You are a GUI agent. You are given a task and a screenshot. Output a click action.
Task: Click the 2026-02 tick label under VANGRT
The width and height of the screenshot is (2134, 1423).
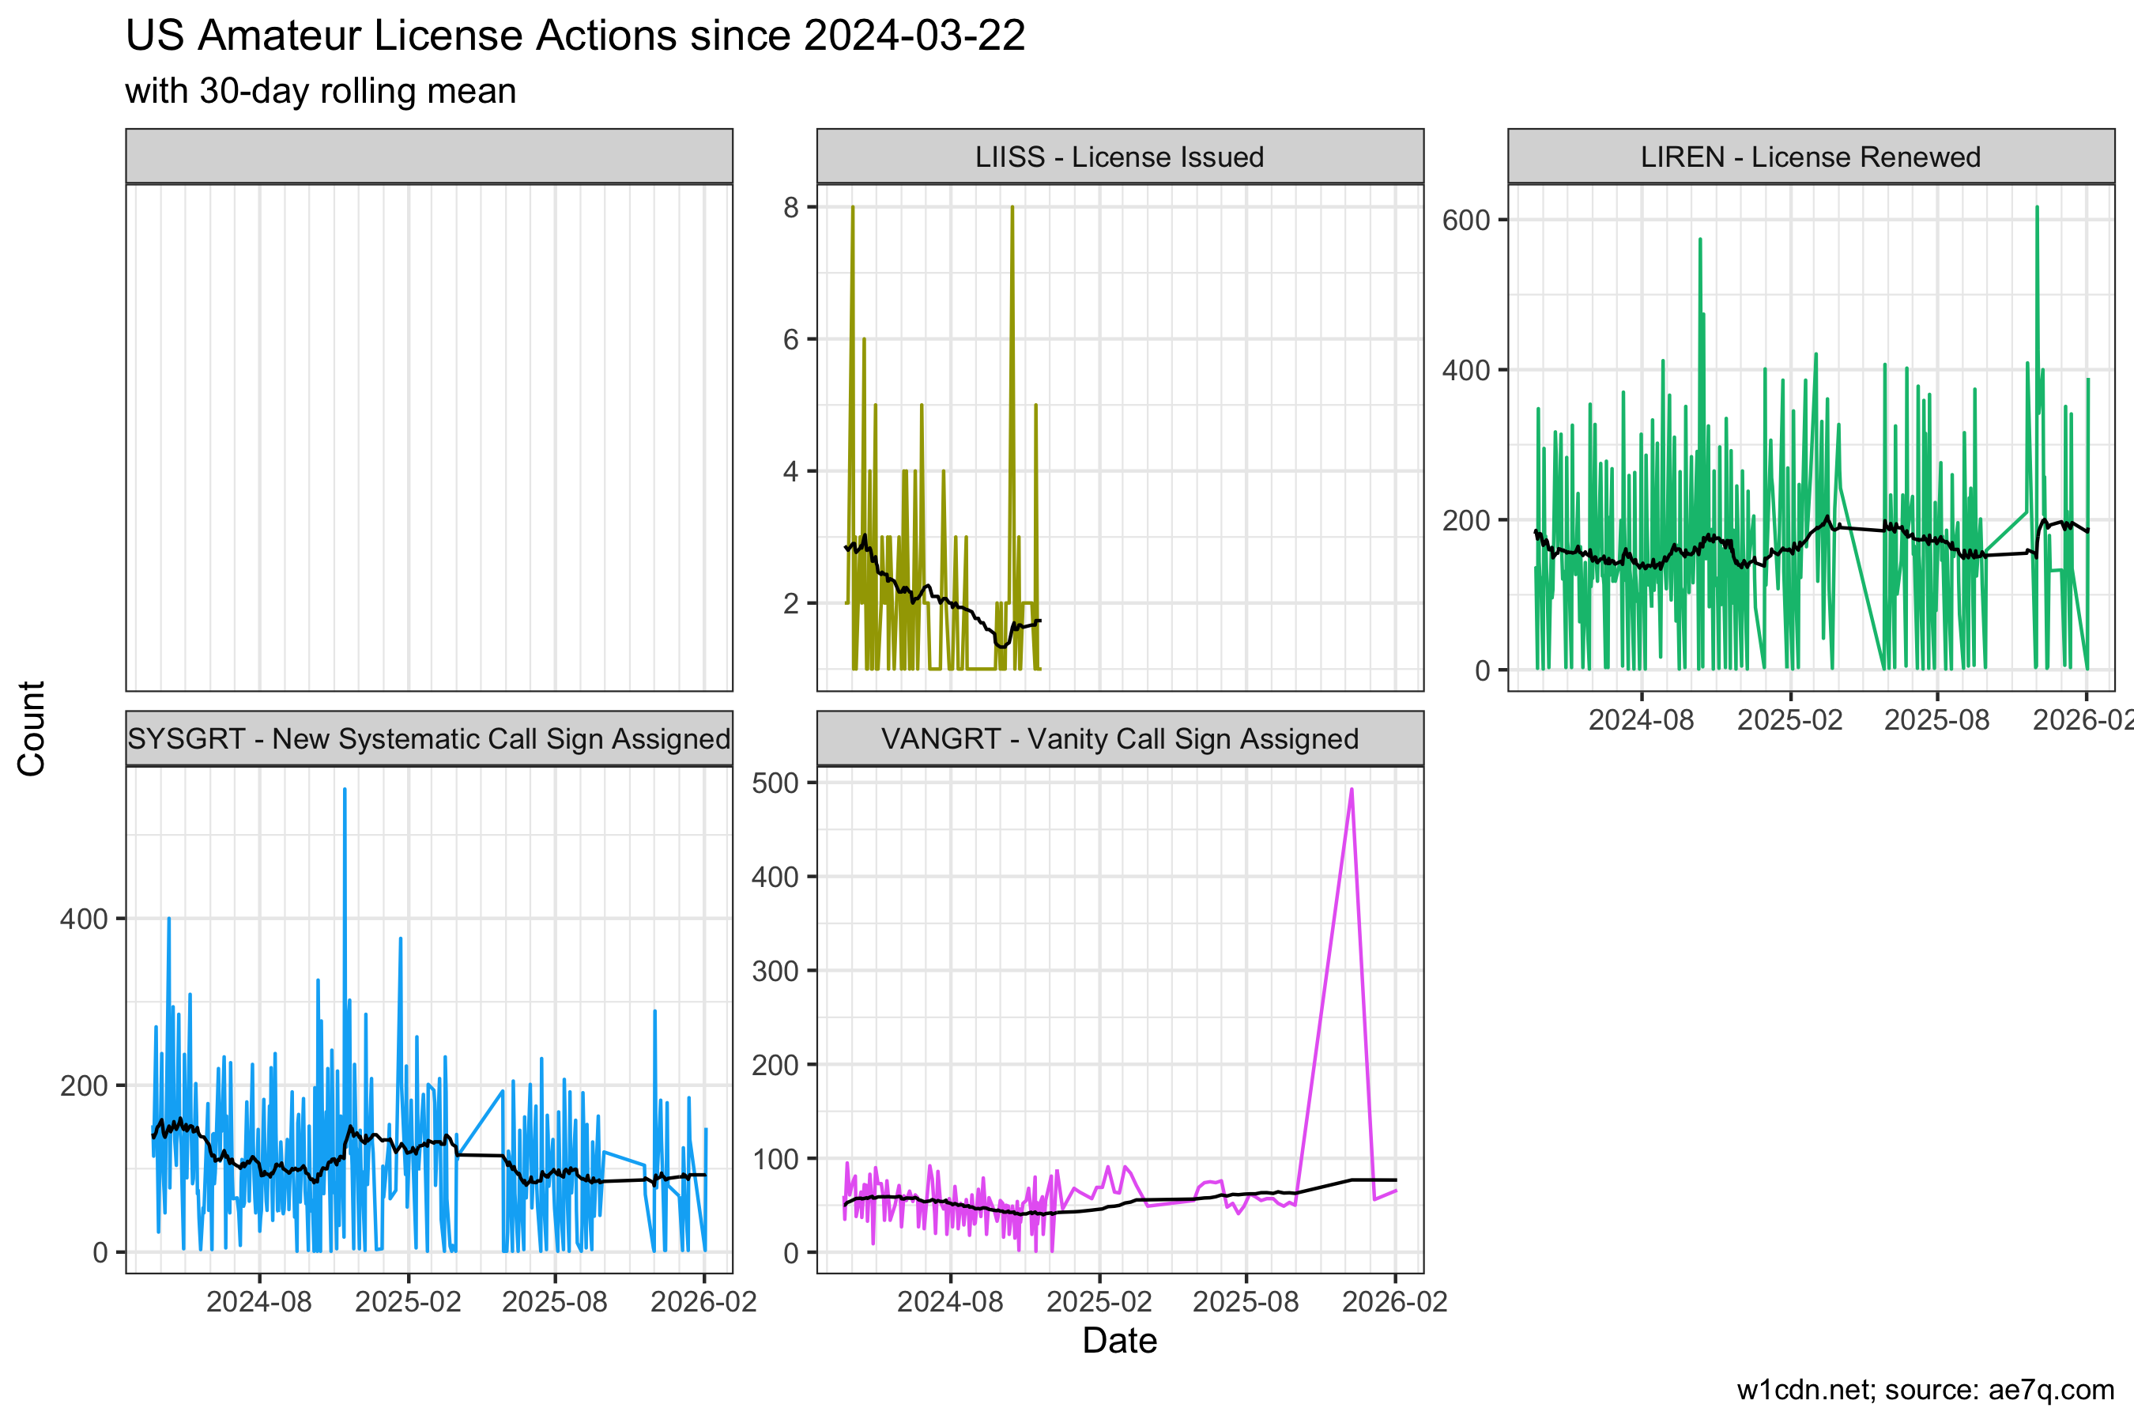click(1394, 1301)
